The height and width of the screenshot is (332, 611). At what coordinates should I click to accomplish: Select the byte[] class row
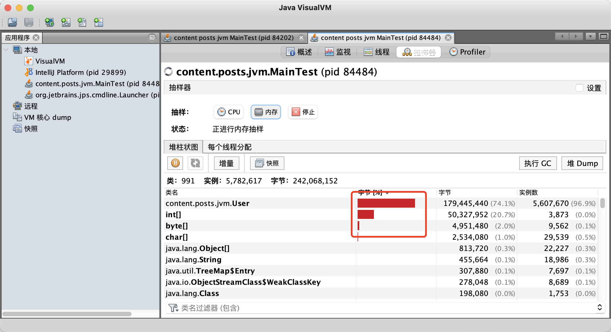click(x=381, y=226)
